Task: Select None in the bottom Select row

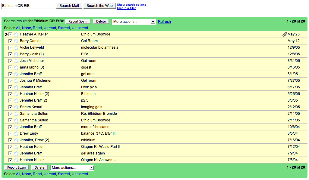Action: pos(27,174)
